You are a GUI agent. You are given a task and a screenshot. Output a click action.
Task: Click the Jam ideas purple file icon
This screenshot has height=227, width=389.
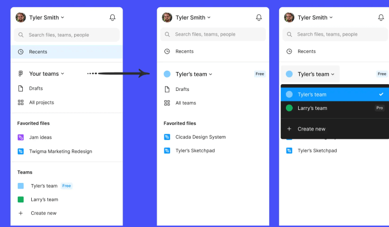coord(21,137)
